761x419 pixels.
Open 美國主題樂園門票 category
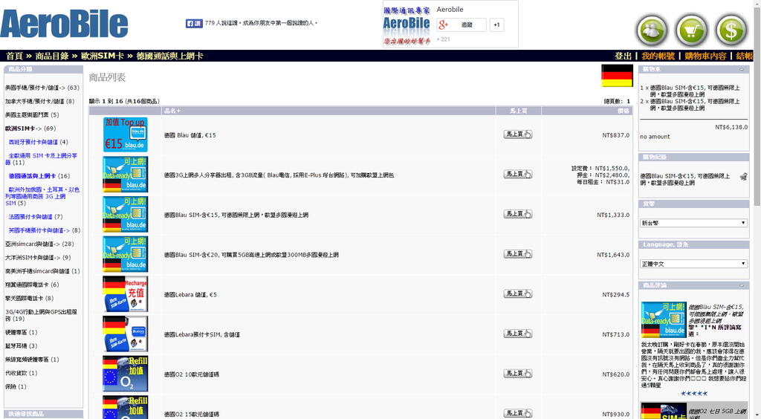(27, 115)
